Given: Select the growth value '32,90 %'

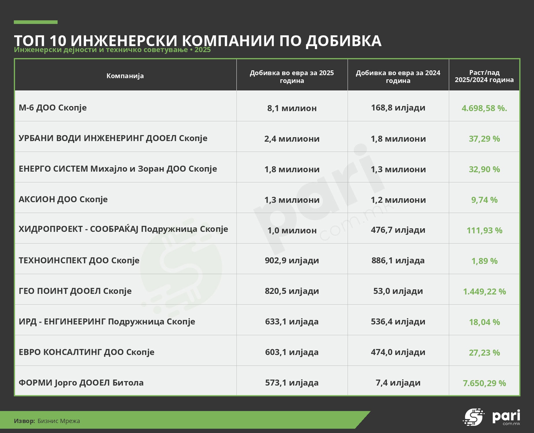Looking at the screenshot, I should [484, 169].
